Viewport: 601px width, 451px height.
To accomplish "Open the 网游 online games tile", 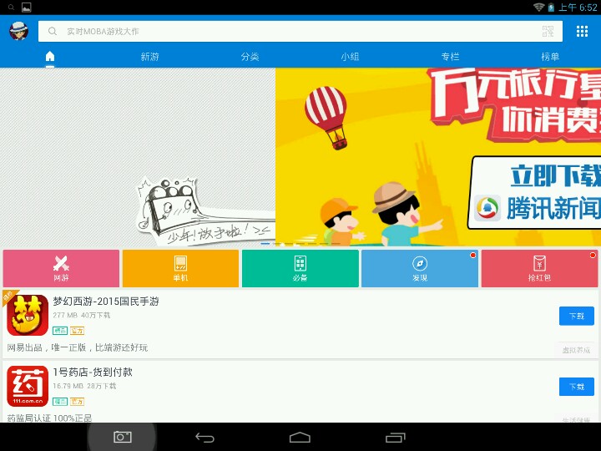I will (61, 268).
